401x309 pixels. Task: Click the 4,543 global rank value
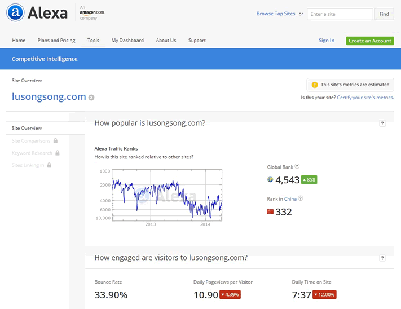(287, 180)
